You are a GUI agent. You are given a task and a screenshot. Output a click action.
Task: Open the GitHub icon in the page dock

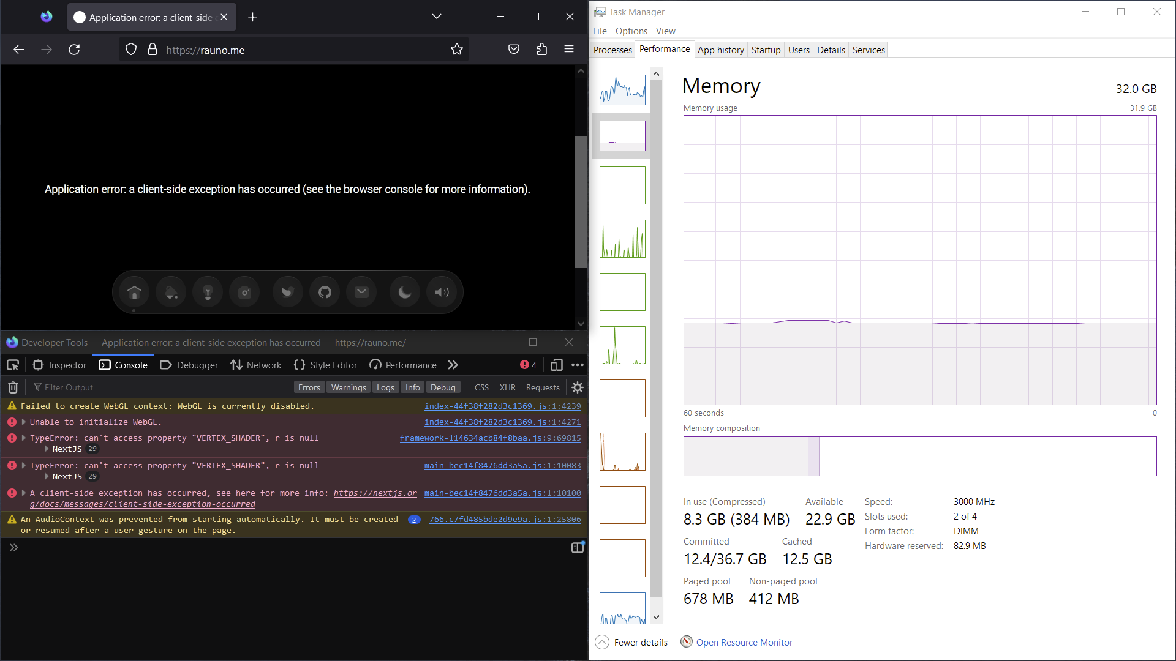pos(324,292)
